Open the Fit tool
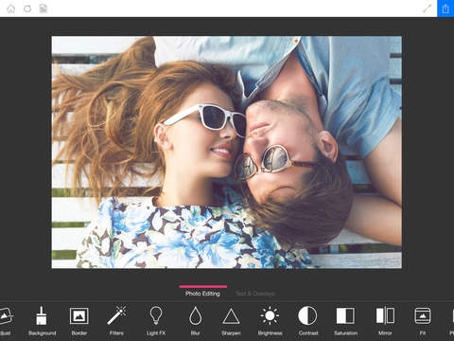The width and height of the screenshot is (454, 341). (x=423, y=320)
